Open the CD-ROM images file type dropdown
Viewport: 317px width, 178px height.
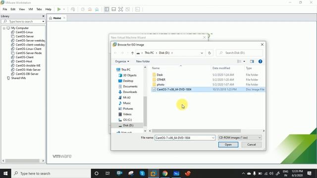click(240, 137)
